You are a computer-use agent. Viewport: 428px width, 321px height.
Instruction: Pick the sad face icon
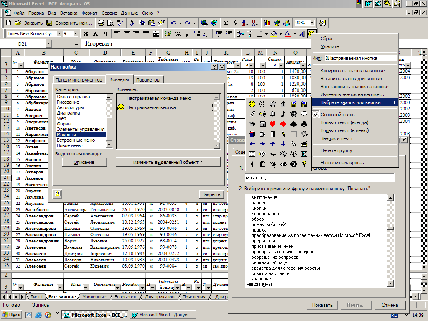click(262, 104)
